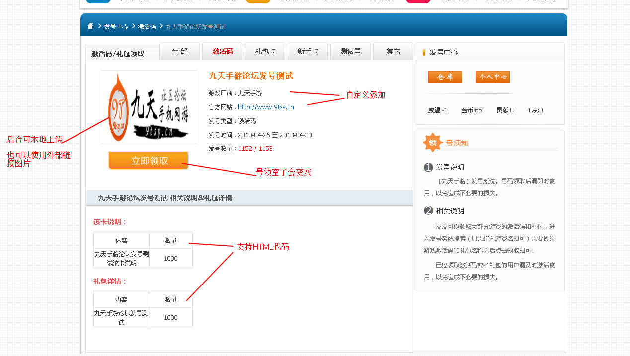Switch to the 全部 tab
630x356 pixels.
point(180,51)
